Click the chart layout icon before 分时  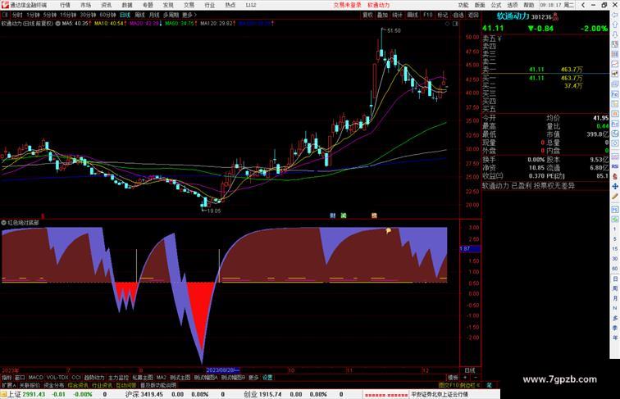pos(5,15)
